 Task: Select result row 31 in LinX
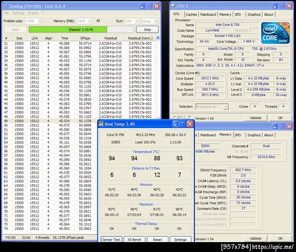click(79, 43)
